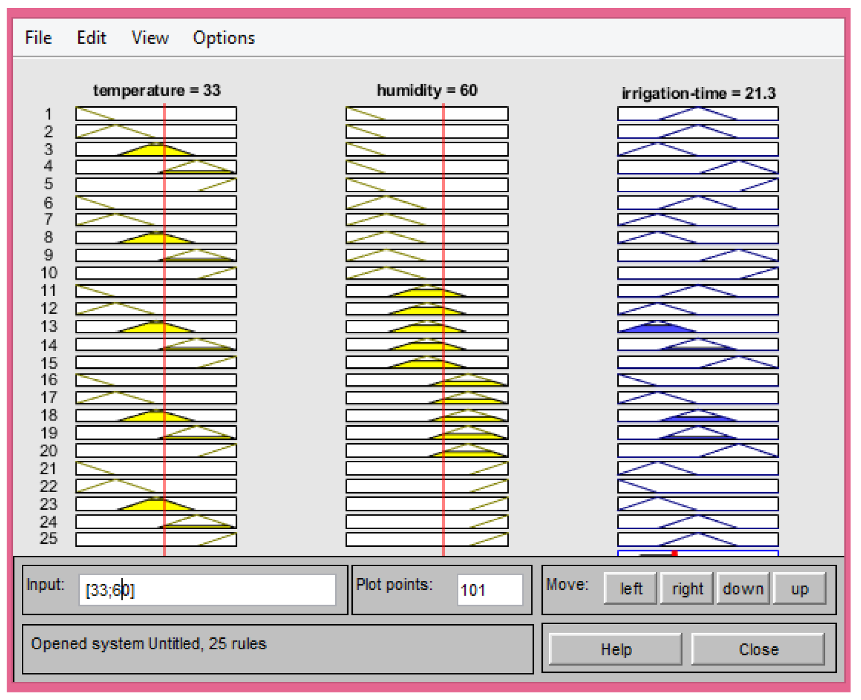Click the Input values text field
The image size is (861, 700).
[x=207, y=590]
